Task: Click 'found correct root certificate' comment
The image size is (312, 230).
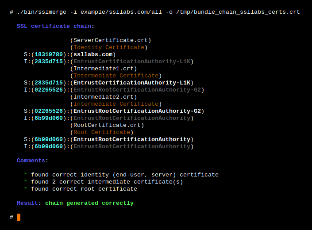Action: 84,189
